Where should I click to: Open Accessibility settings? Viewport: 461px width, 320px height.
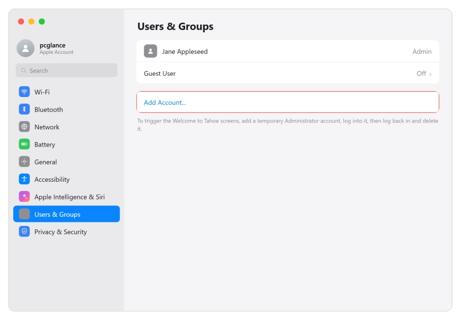(67, 179)
